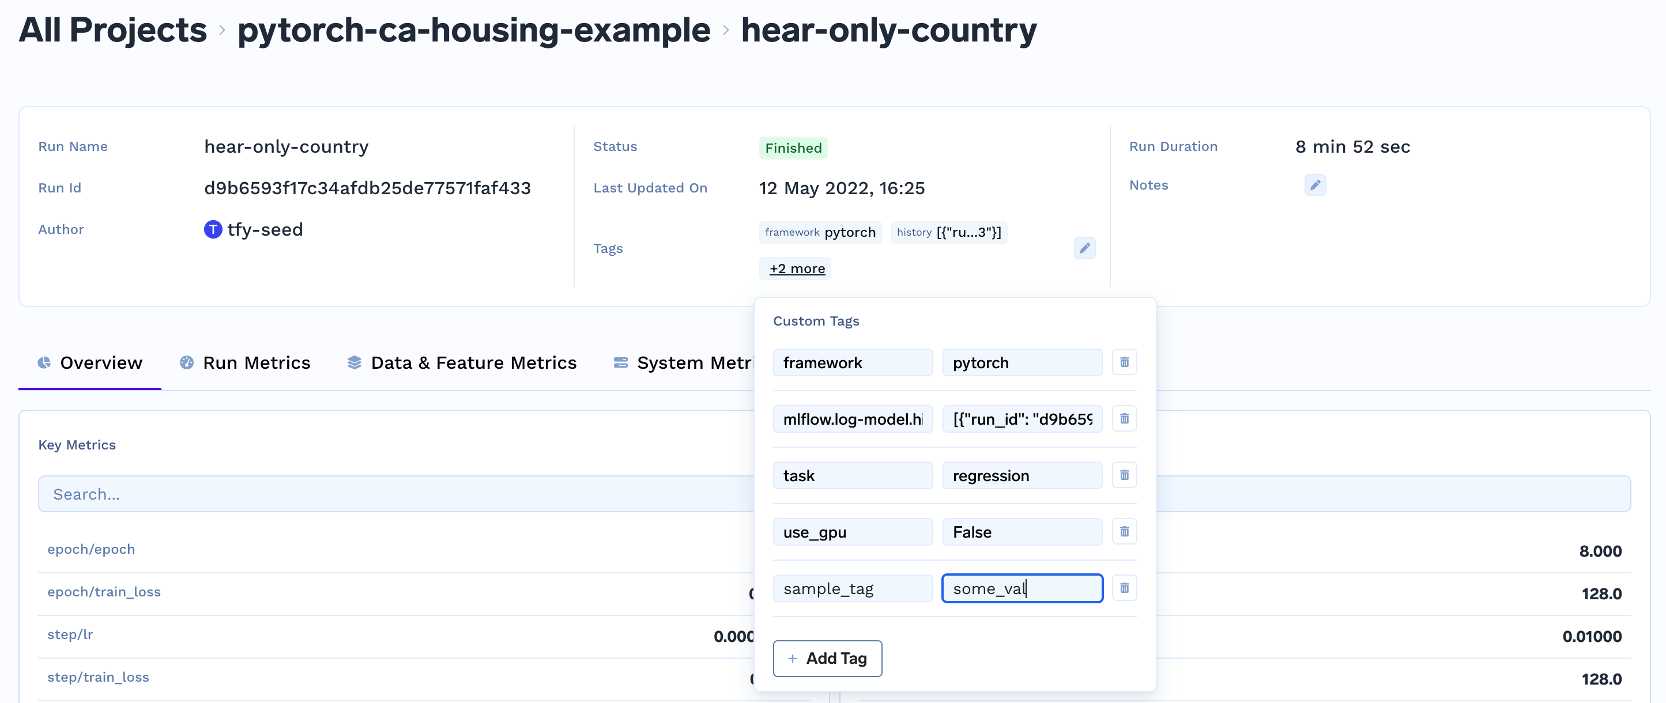Remove the sample_tag row using trash icon
The height and width of the screenshot is (703, 1666).
pos(1124,588)
